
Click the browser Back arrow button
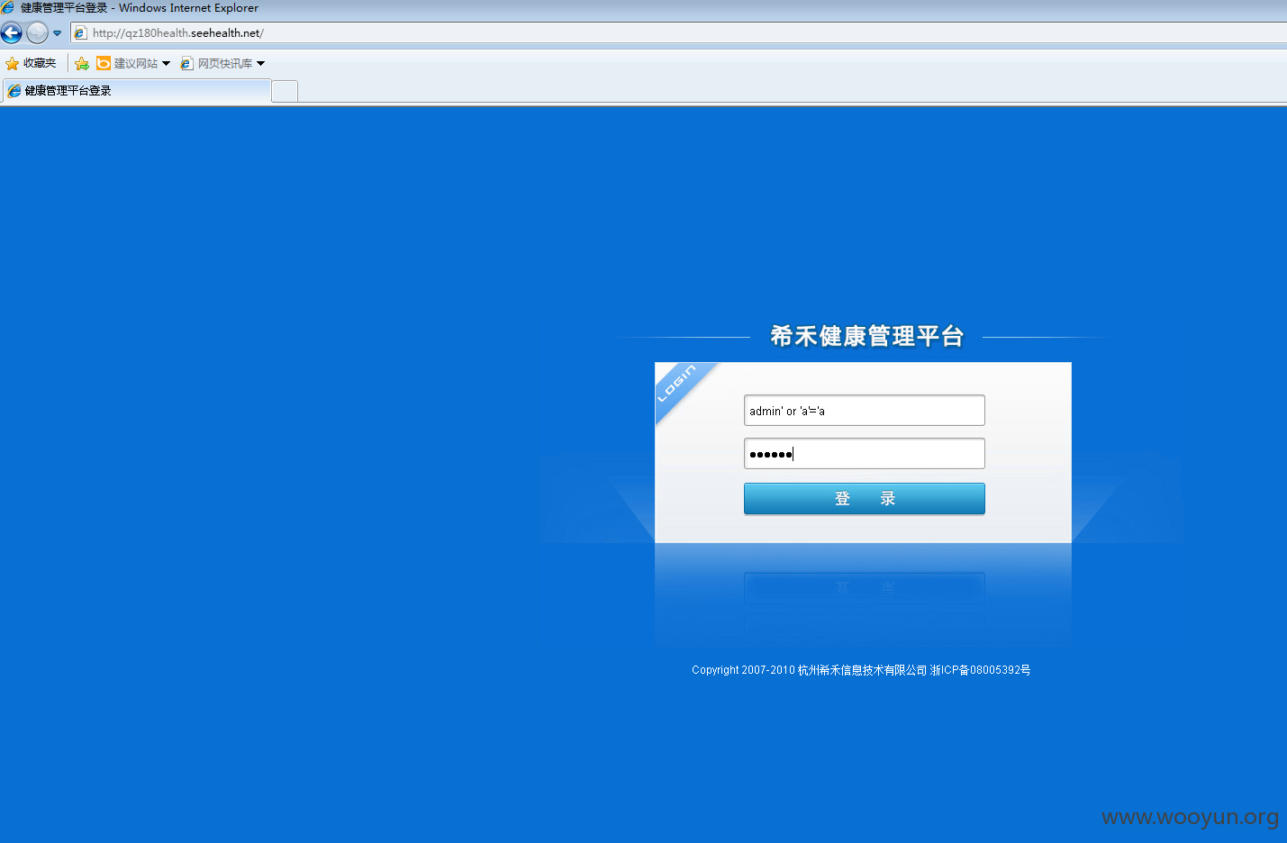click(11, 33)
